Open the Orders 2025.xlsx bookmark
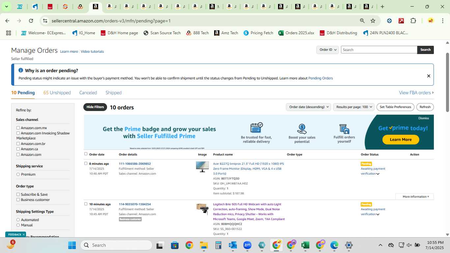The width and height of the screenshot is (450, 253). click(x=296, y=33)
